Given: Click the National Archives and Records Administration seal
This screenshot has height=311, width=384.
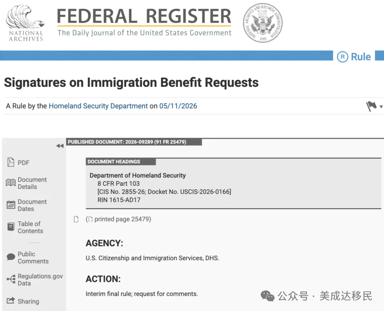Looking at the screenshot, I should tap(263, 23).
